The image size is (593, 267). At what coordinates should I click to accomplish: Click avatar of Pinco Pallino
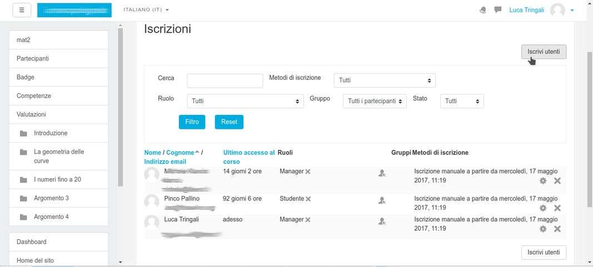tap(152, 201)
